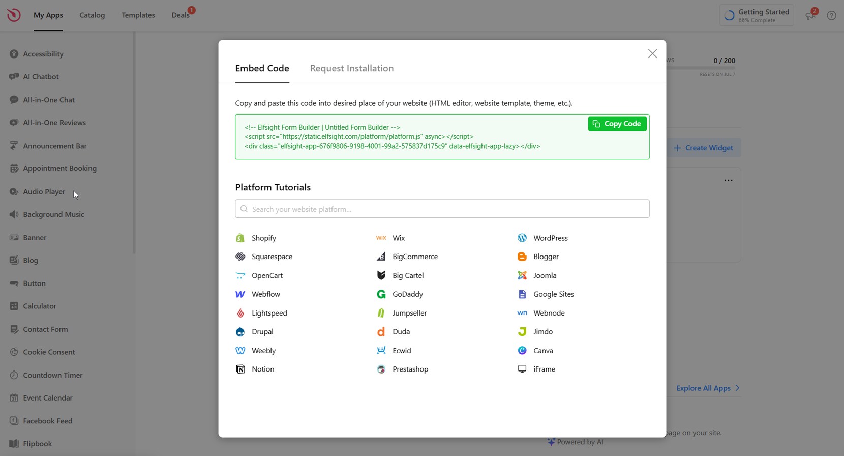
Task: Click the sidebar scrollbar
Action: tap(134, 142)
